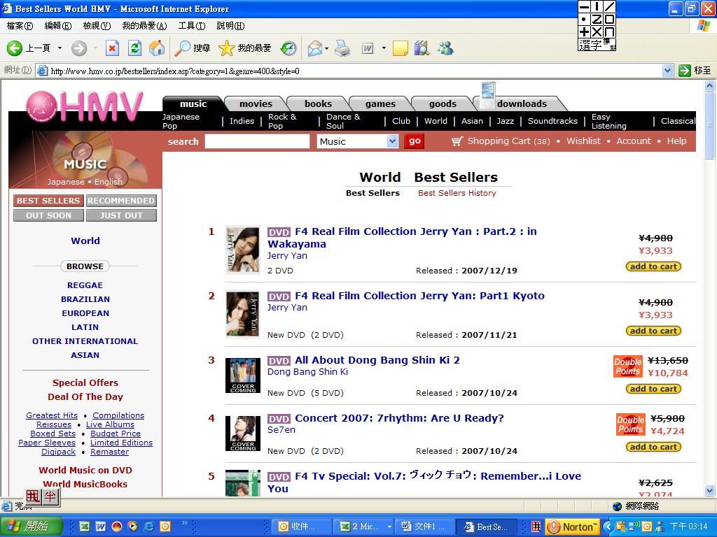717x537 pixels.
Task: Refresh the page with the green arrows icon
Action: tap(134, 48)
